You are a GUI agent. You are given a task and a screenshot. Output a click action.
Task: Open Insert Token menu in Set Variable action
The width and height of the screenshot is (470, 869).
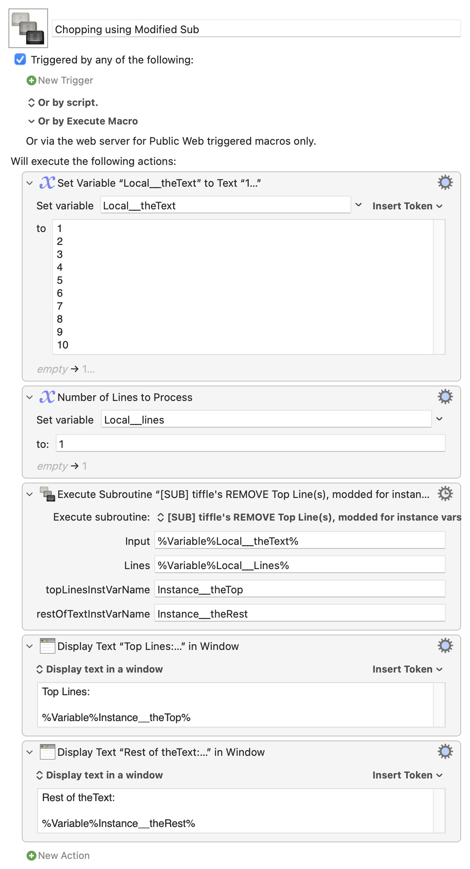407,206
